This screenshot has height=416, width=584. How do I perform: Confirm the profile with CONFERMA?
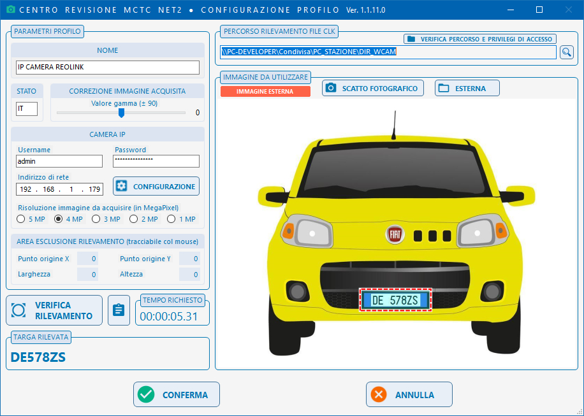[x=177, y=394]
